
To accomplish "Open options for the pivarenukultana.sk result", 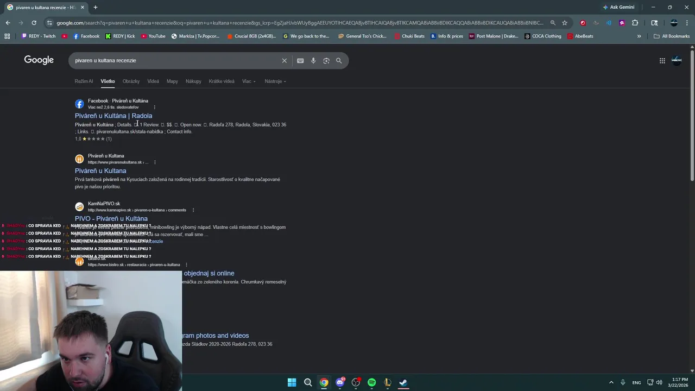I will tap(155, 162).
